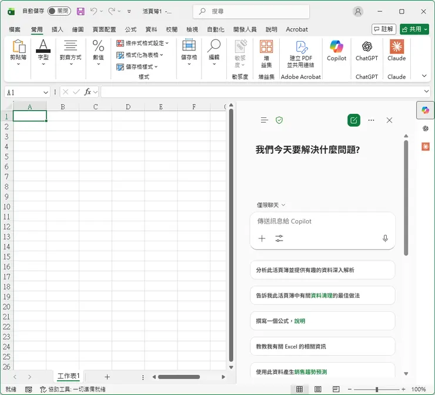Viewport: 435px width, 395px height.
Task: Open the 僅限聊天 mode dropdown
Action: point(271,205)
